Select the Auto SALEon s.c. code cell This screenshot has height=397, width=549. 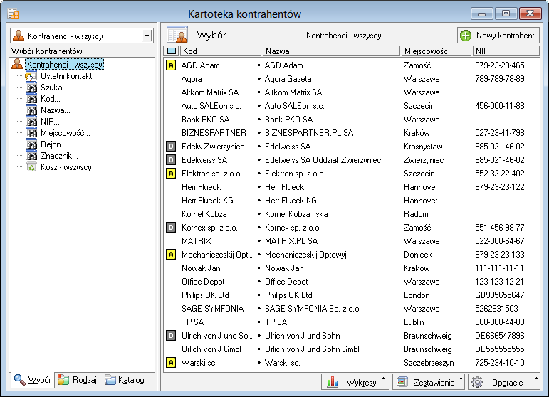click(211, 106)
